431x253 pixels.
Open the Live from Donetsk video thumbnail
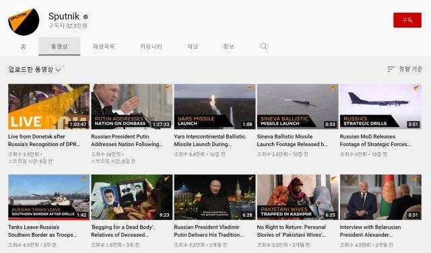coord(48,106)
